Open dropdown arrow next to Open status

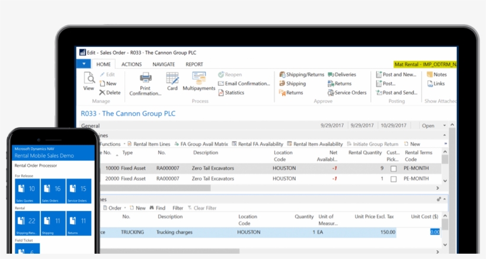pos(444,126)
